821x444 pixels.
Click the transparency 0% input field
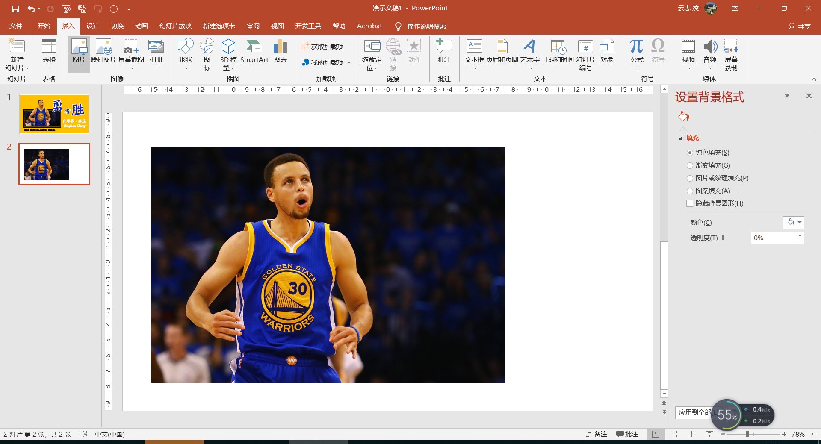click(x=774, y=238)
